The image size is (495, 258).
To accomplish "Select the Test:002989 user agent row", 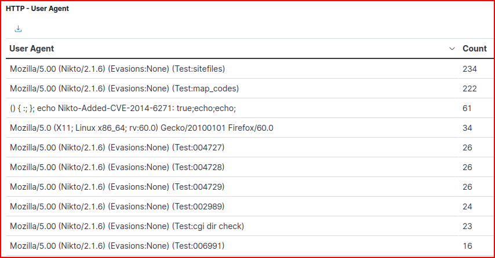I will click(117, 207).
